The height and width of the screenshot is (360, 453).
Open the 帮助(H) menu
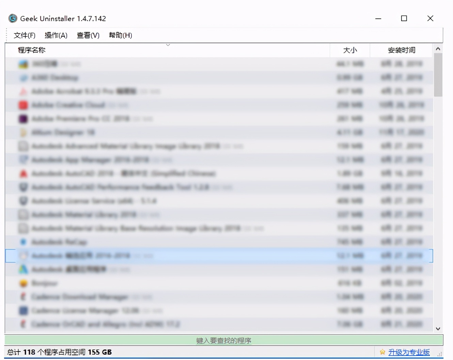(120, 35)
